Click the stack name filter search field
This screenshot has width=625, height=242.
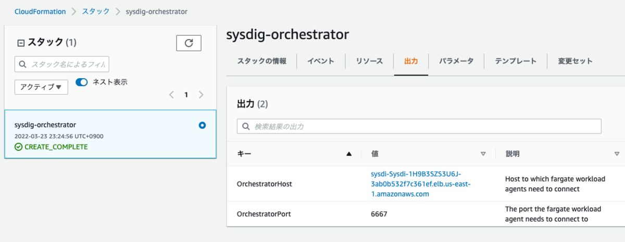coord(62,64)
